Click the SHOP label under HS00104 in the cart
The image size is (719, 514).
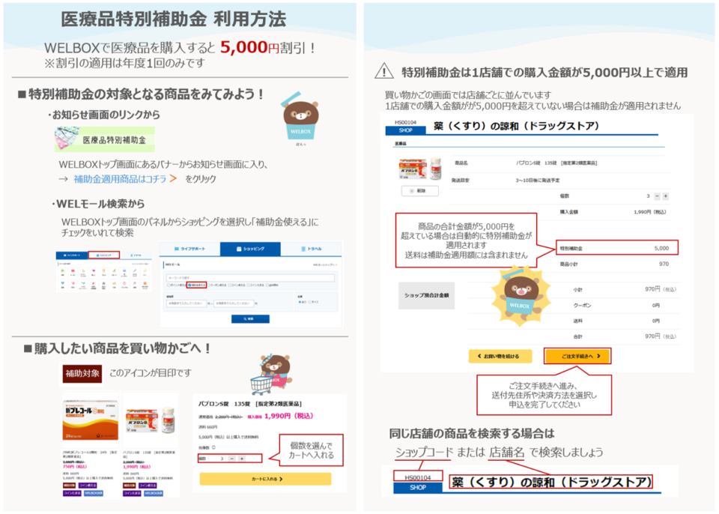click(x=406, y=130)
